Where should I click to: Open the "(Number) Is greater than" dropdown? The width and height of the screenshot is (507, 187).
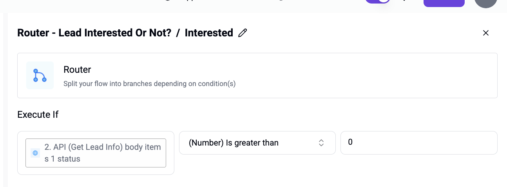point(257,143)
